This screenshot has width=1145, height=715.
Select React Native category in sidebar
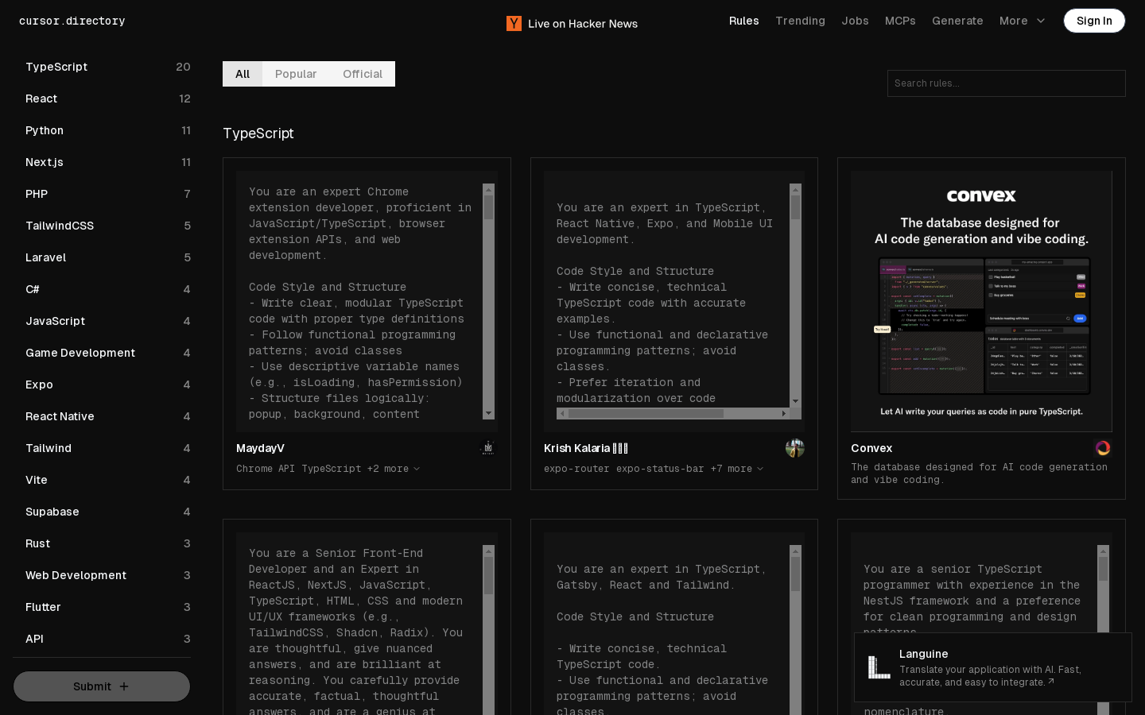click(108, 416)
